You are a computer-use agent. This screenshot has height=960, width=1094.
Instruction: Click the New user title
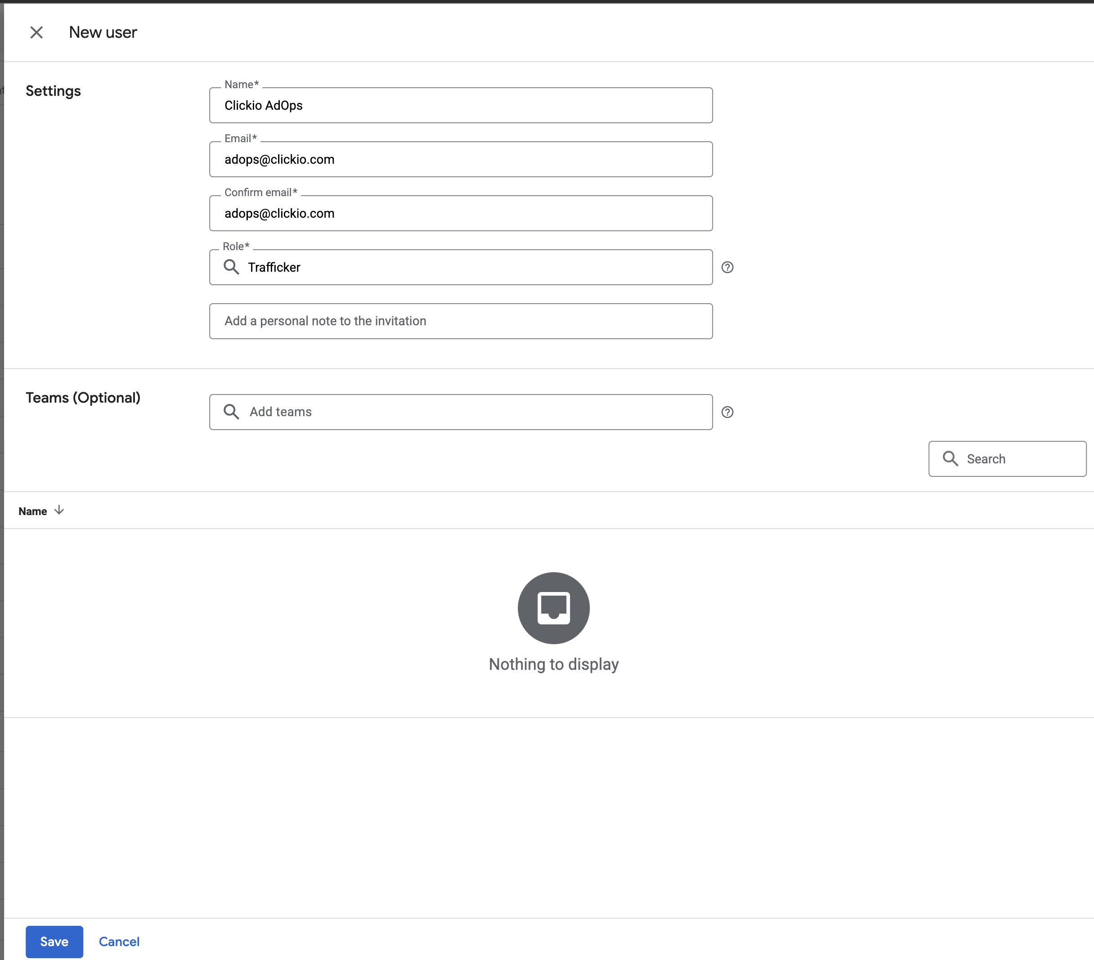tap(103, 33)
